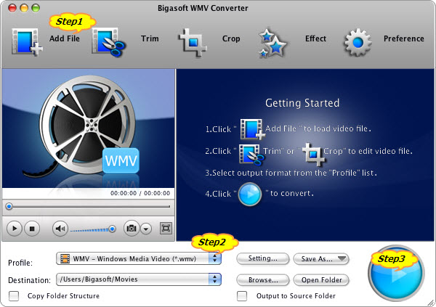Enable Output to Source Folder checkbox
The width and height of the screenshot is (436, 307).
(242, 296)
